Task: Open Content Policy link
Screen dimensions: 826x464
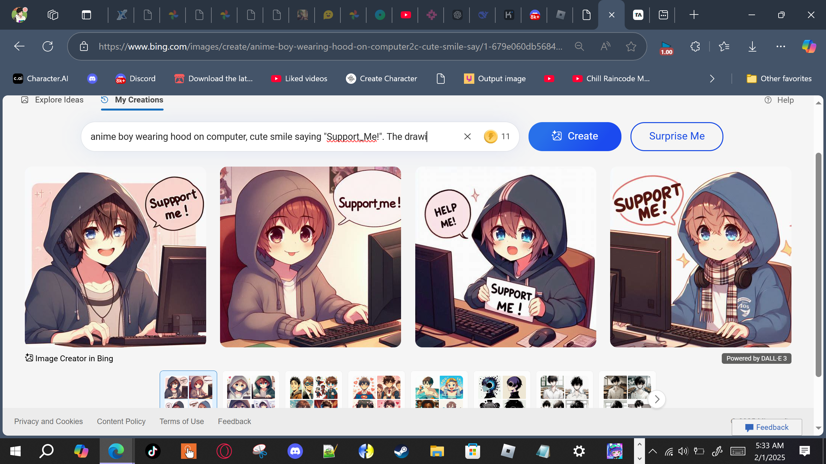Action: click(x=121, y=421)
